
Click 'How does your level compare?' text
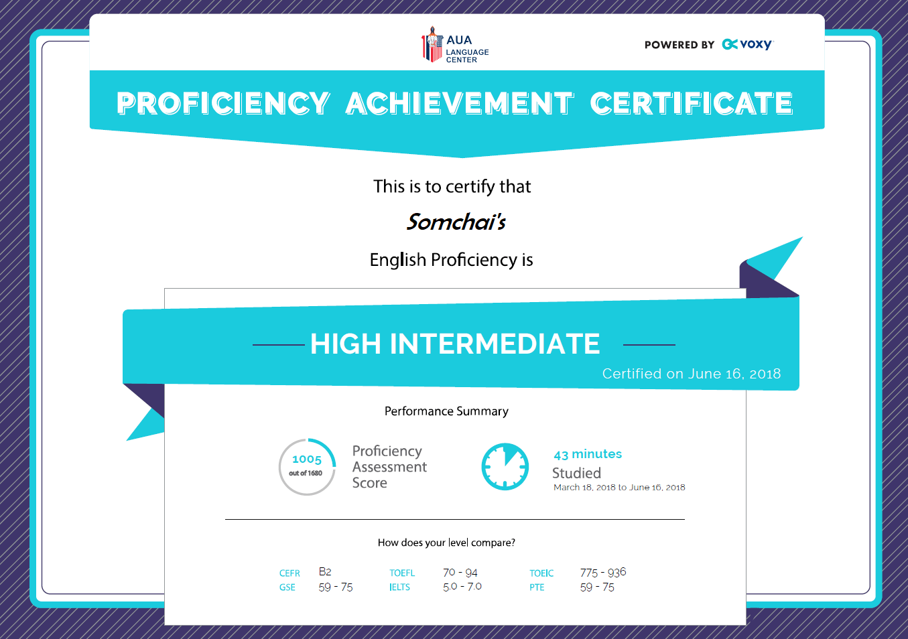pos(446,543)
